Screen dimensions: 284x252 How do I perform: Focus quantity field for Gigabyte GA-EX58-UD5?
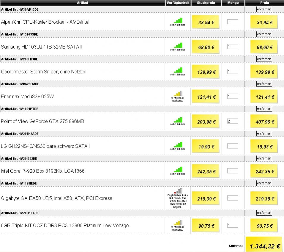233,198
